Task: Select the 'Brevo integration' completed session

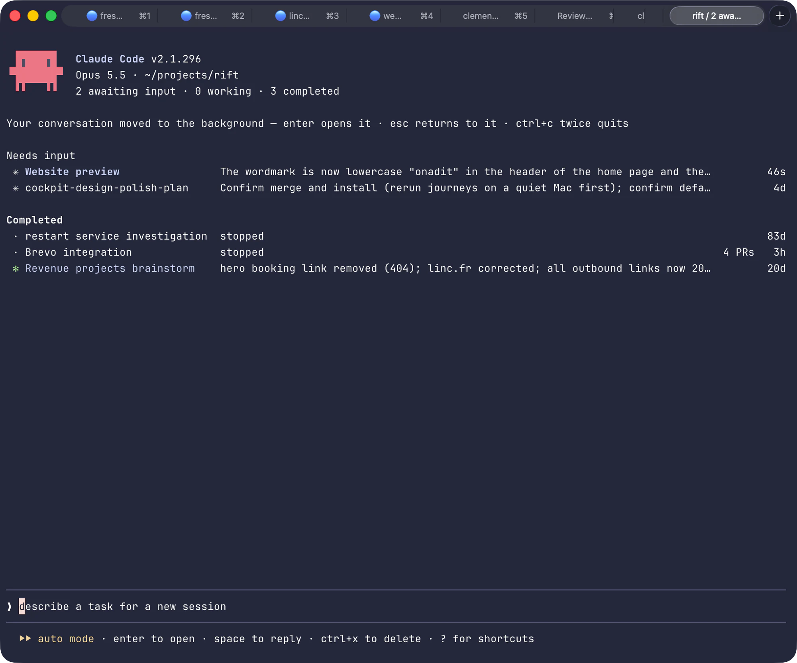Action: (396, 252)
